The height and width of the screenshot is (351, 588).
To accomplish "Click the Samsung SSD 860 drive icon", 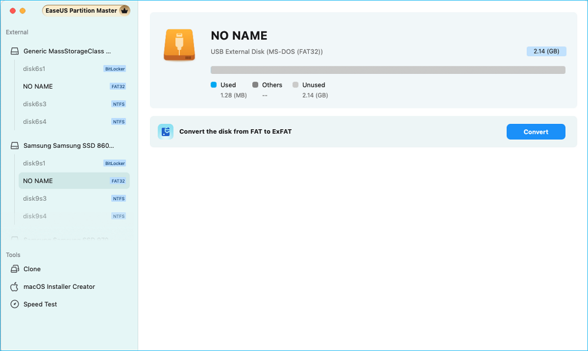I will point(15,146).
